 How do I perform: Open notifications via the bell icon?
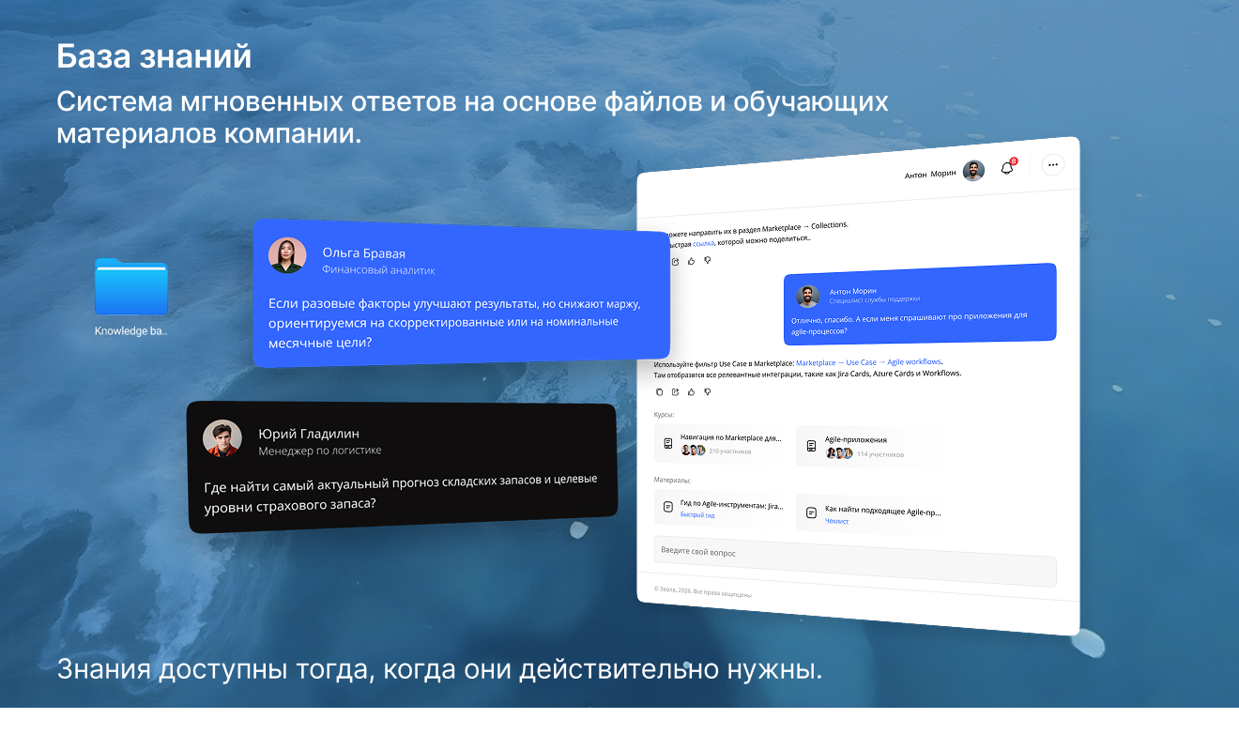pos(1007,168)
